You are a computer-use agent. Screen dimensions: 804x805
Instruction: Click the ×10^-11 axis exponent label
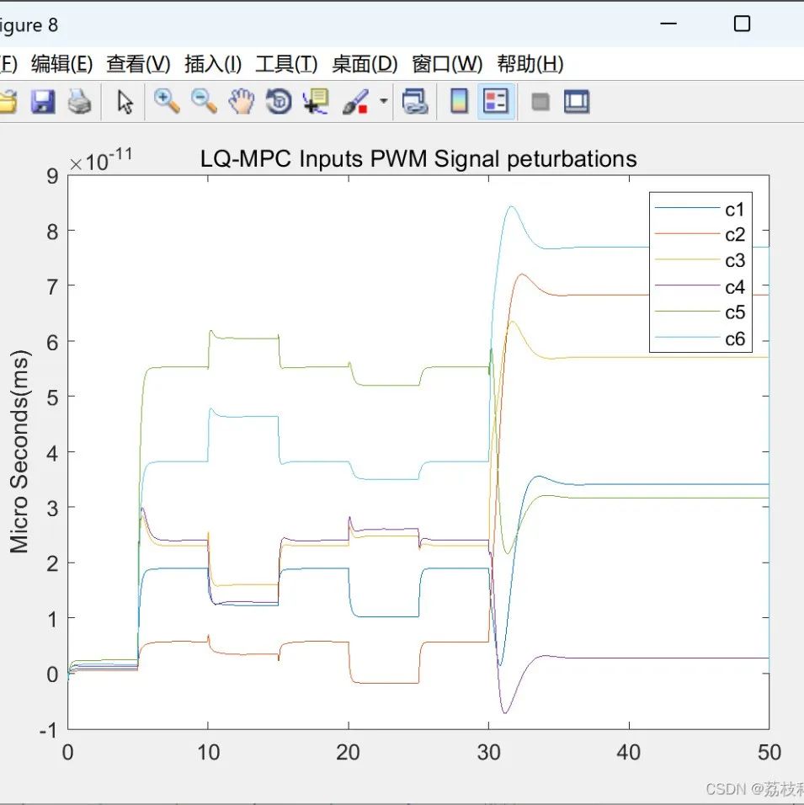[101, 160]
